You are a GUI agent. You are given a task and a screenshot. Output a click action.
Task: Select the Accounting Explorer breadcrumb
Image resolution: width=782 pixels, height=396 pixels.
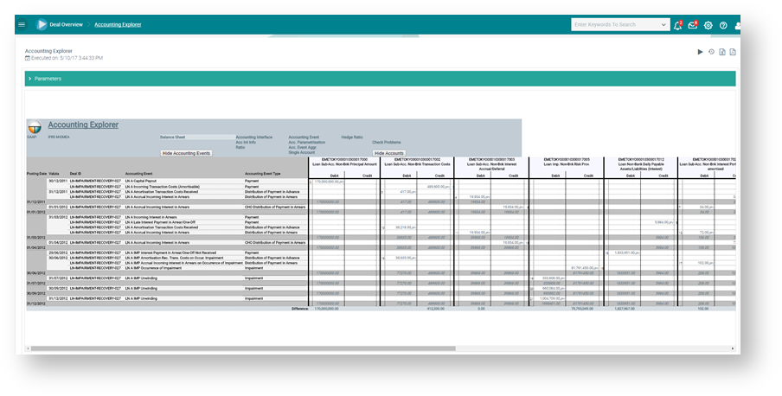tap(118, 25)
